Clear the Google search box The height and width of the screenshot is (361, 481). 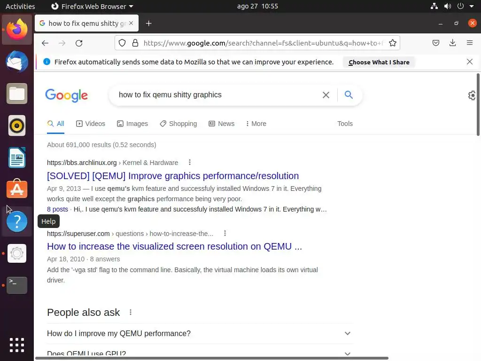pyautogui.click(x=326, y=95)
